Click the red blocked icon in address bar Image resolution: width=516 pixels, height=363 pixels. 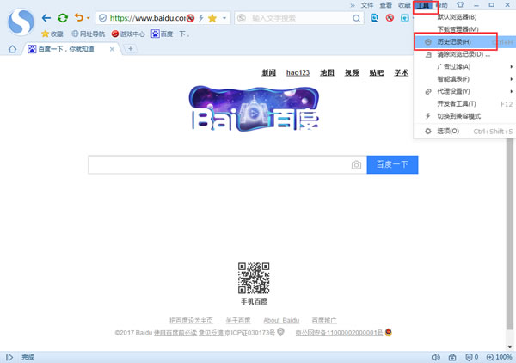190,18
